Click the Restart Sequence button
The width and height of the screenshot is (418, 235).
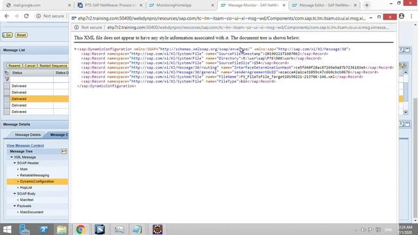pos(53,65)
